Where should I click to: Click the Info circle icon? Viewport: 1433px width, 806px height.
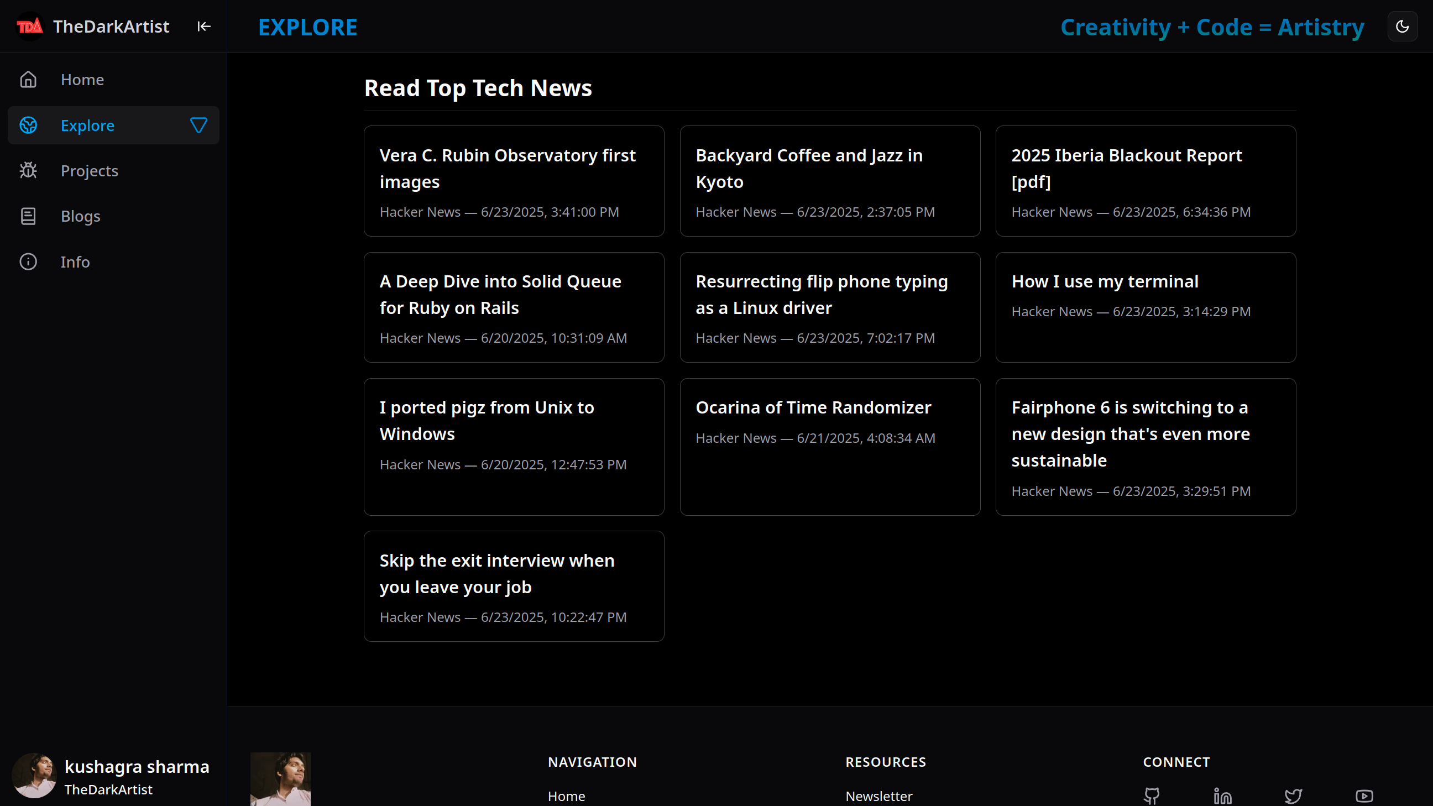point(28,261)
